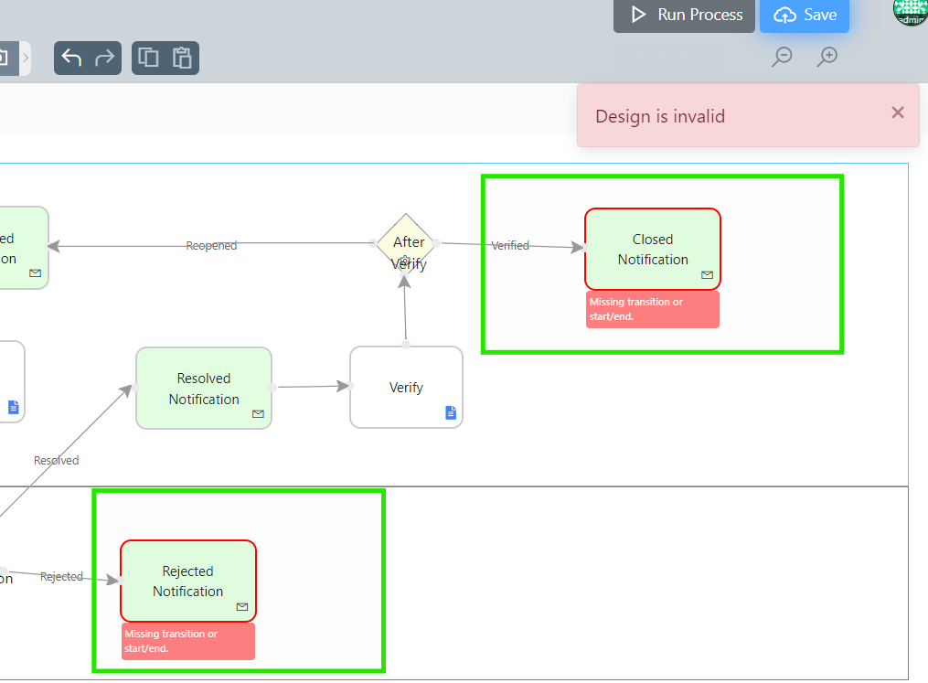Click the copy icon in toolbar
The image size is (928, 683).
click(148, 58)
